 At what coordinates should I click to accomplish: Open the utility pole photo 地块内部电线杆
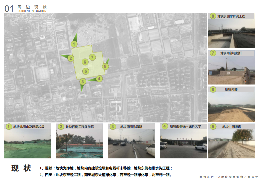(x=231, y=70)
